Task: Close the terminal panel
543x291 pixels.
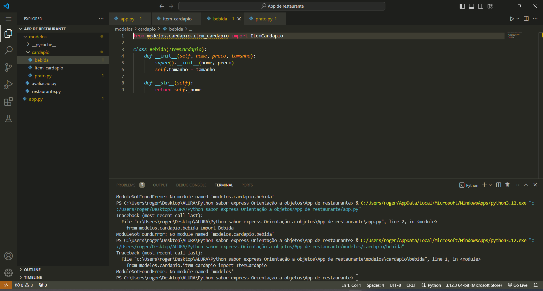Action: [x=535, y=185]
